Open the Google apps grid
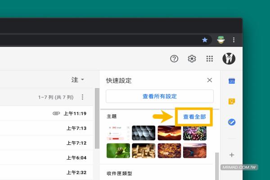This screenshot has height=180, width=270. [210, 59]
